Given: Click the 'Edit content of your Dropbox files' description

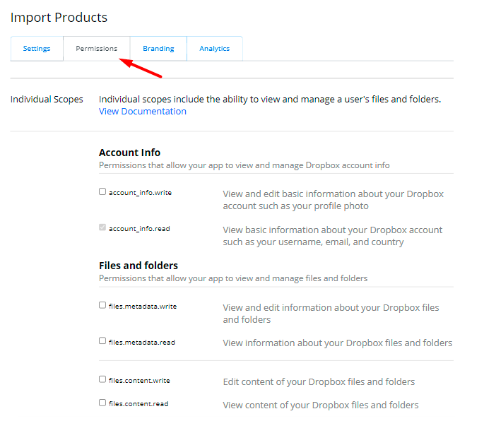Looking at the screenshot, I should pos(319,381).
